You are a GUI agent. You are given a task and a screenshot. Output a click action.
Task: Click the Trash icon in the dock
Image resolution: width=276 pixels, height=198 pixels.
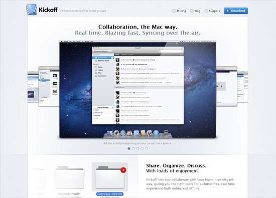tap(166, 133)
